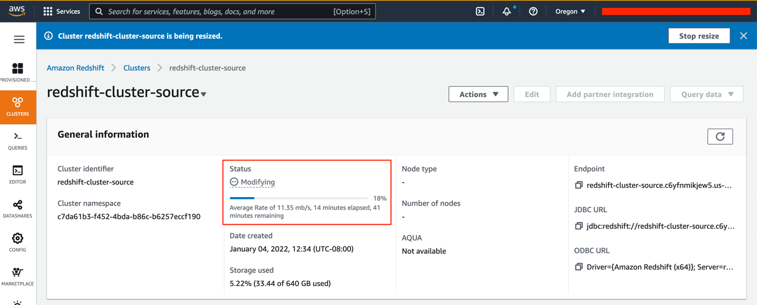
Task: Copy the Endpoint value
Action: (579, 185)
